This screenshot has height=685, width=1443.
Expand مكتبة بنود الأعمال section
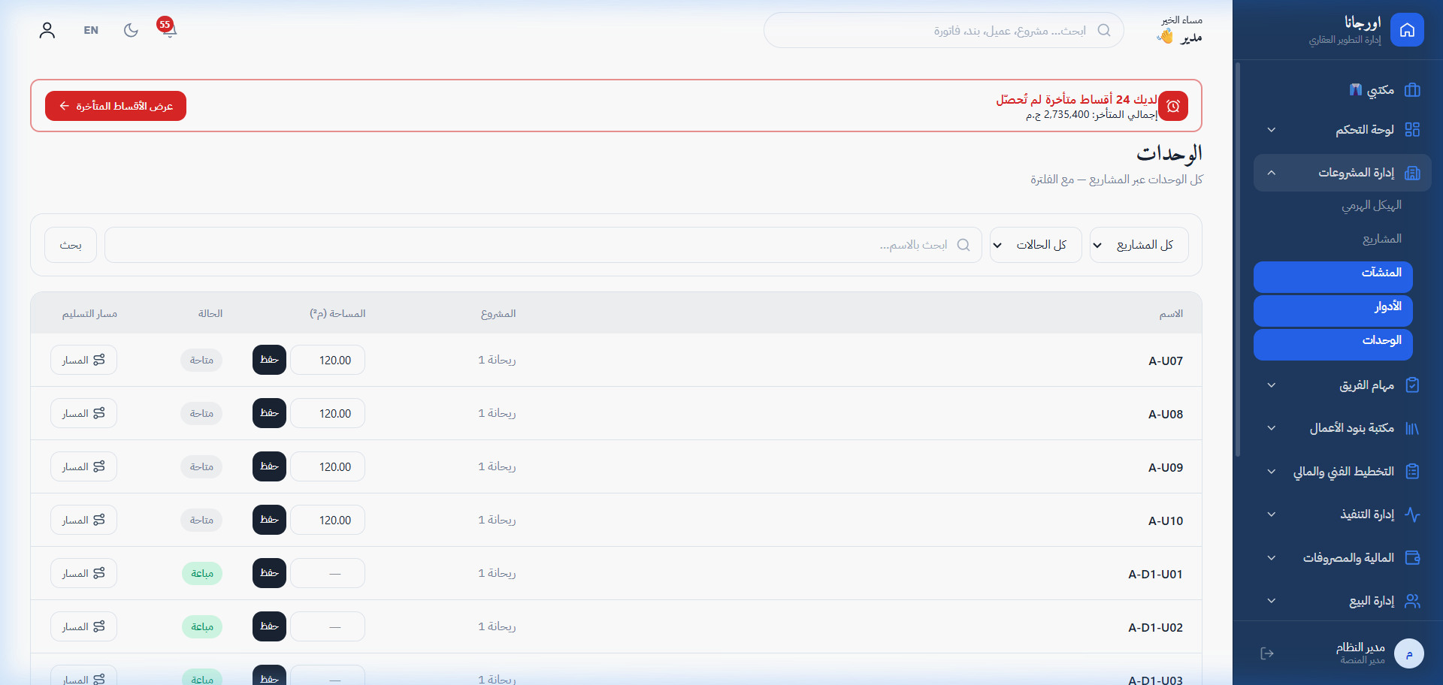point(1342,428)
